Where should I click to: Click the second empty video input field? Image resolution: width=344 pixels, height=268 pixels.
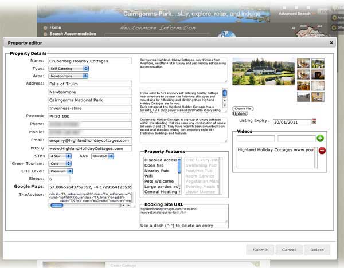(296, 139)
